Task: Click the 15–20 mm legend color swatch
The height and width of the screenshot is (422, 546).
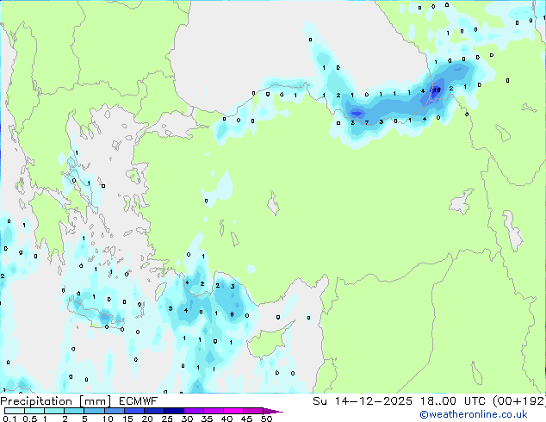Action: point(133,411)
